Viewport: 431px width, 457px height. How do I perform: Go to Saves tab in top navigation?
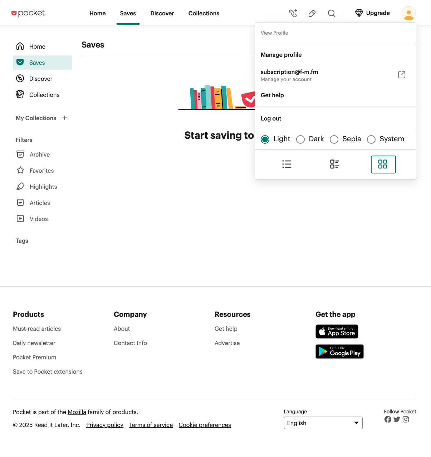pos(128,13)
